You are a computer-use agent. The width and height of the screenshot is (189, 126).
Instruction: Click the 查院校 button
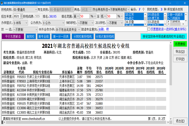pos(31,37)
